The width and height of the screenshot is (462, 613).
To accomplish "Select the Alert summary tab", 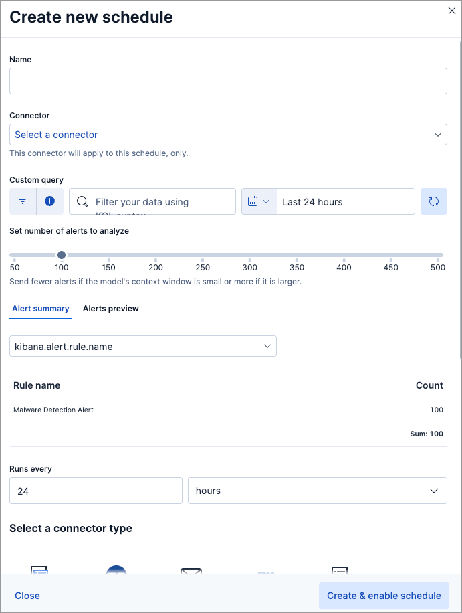I will coord(40,309).
